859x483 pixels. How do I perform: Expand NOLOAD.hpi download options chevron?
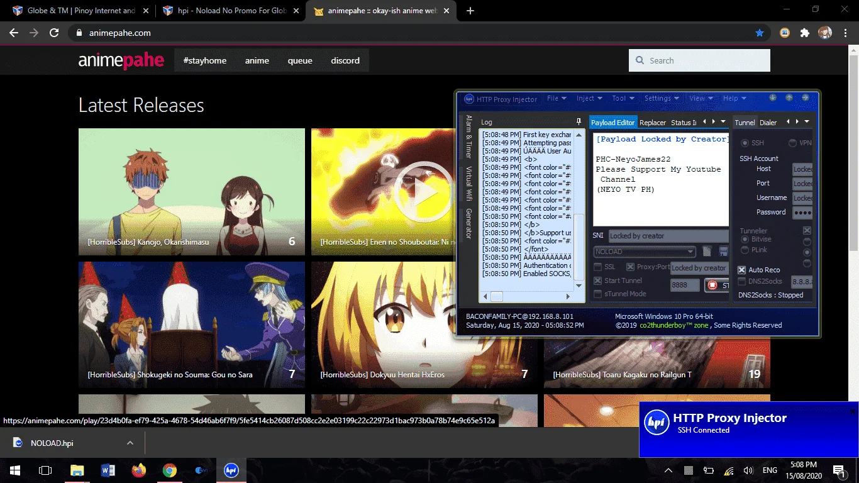130,443
